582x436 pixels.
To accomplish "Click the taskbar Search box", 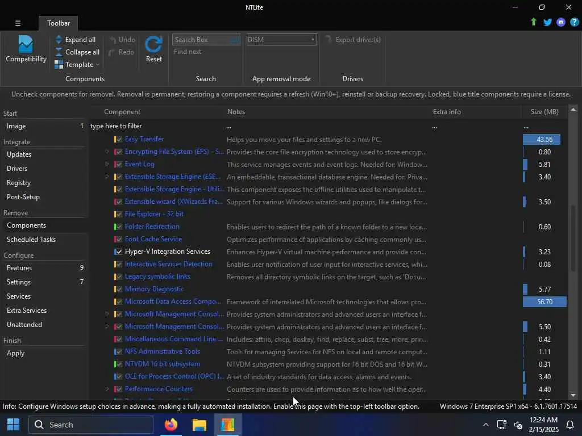I will point(92,425).
